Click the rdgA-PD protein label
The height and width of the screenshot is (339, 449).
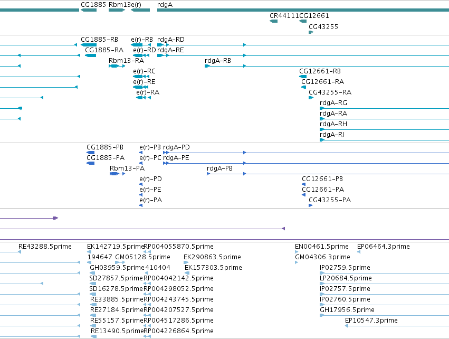(x=176, y=147)
